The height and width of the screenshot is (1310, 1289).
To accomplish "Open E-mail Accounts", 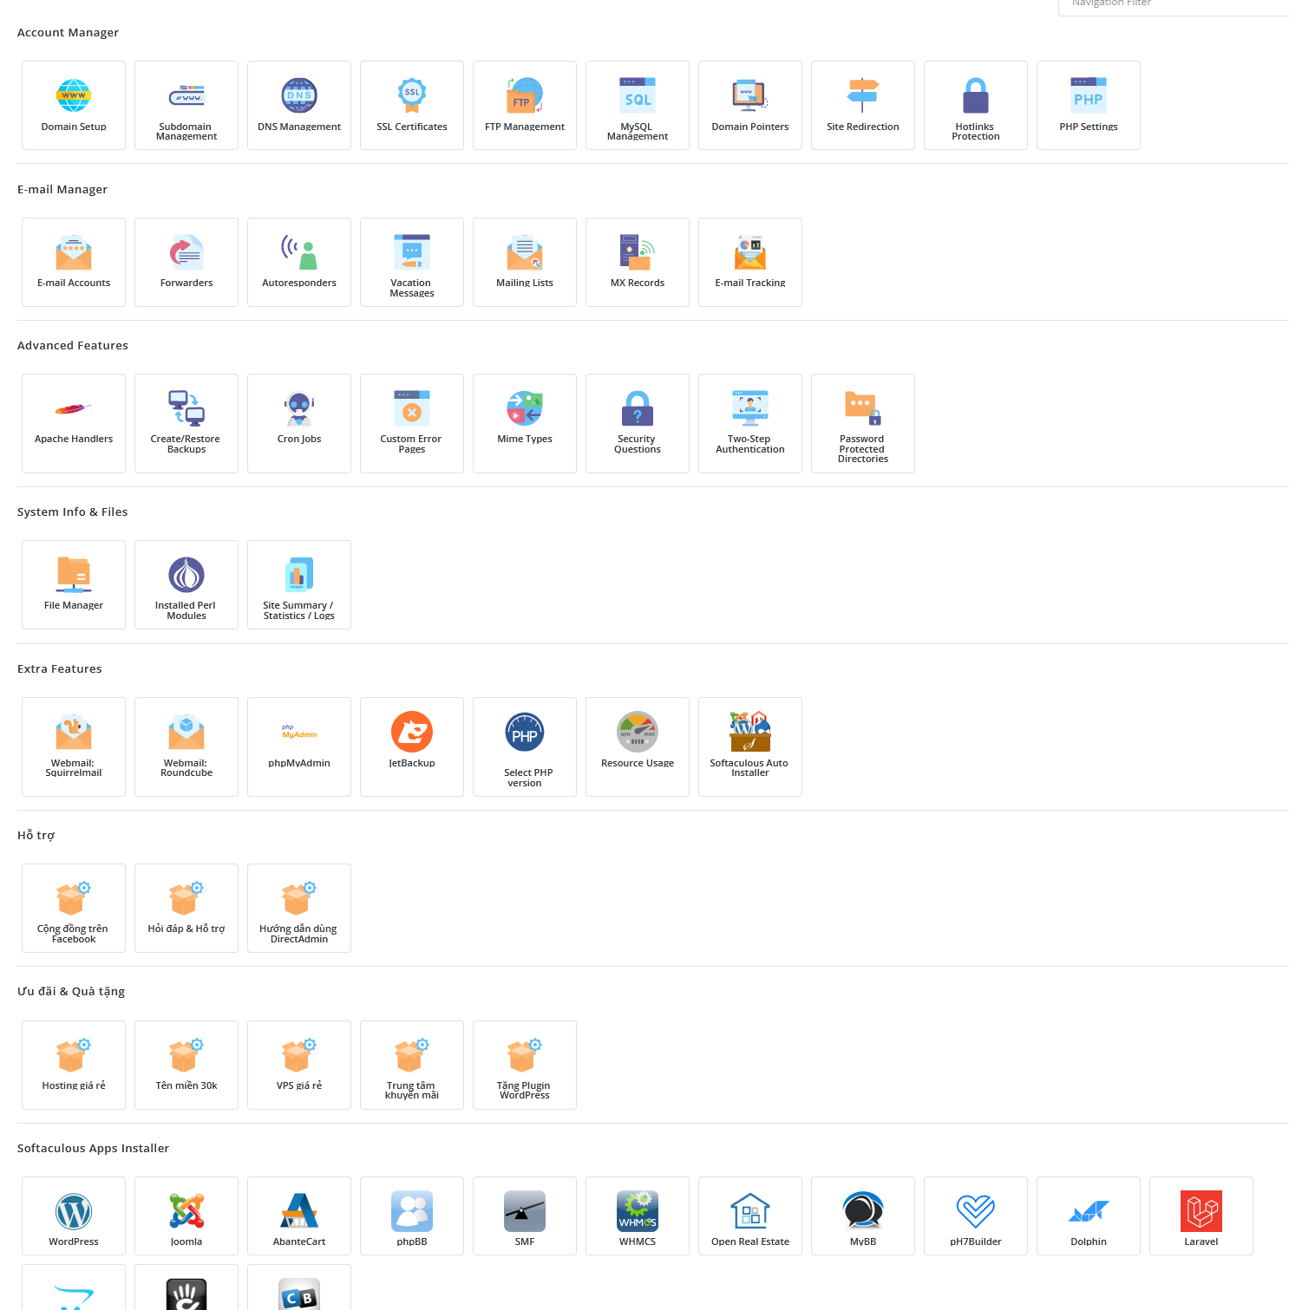I will [x=74, y=262].
